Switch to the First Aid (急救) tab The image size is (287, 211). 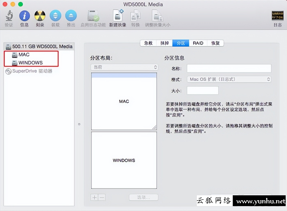(x=148, y=43)
